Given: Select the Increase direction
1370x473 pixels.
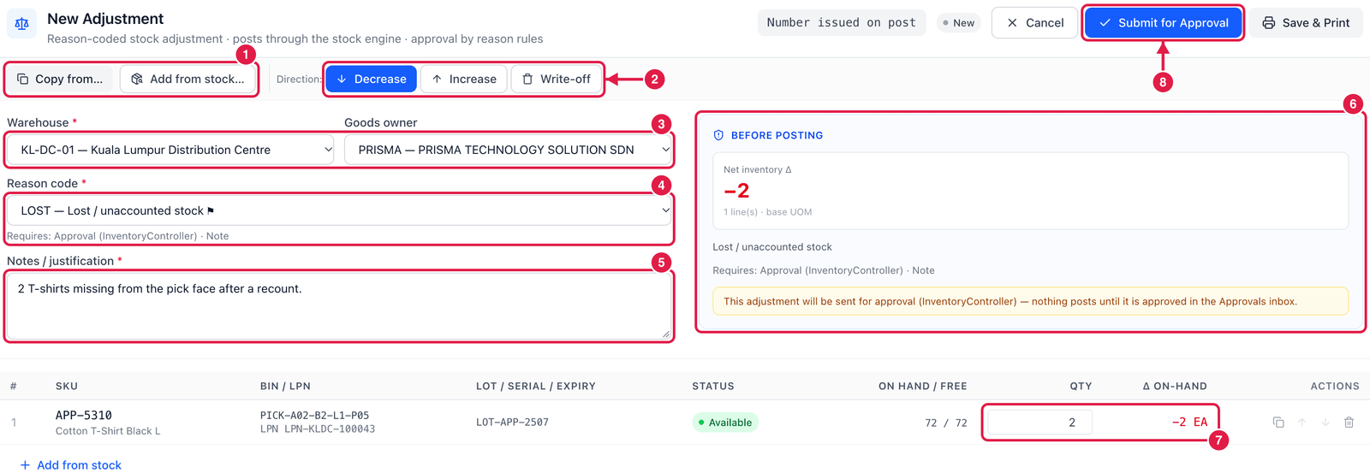Looking at the screenshot, I should [464, 79].
